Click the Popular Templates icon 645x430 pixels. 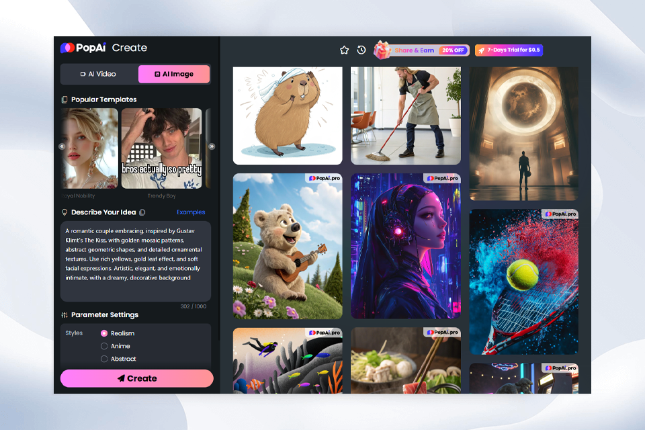(64, 99)
